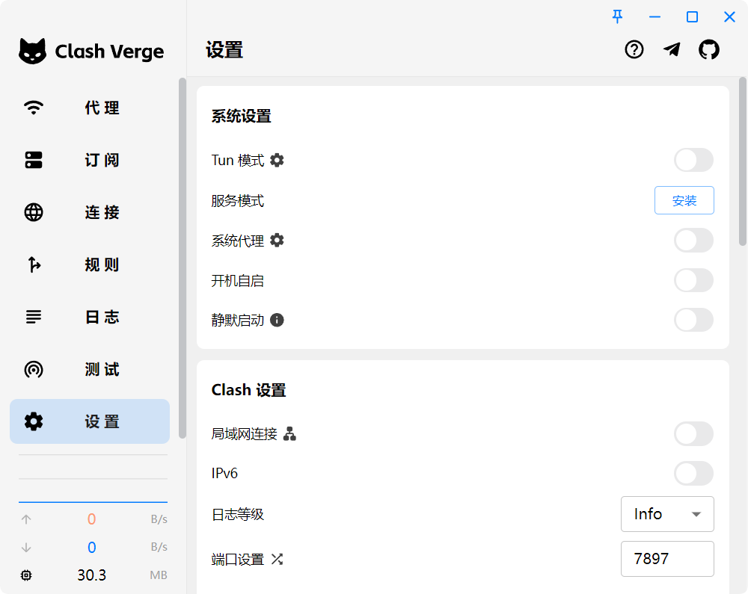
Task: Open the 代理 (Proxy) page from sidebar
Action: 90,108
